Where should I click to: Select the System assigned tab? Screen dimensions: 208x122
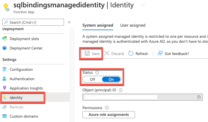pos(98,25)
